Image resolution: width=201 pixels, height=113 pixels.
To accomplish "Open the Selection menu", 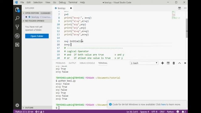I will (x=38, y=2).
